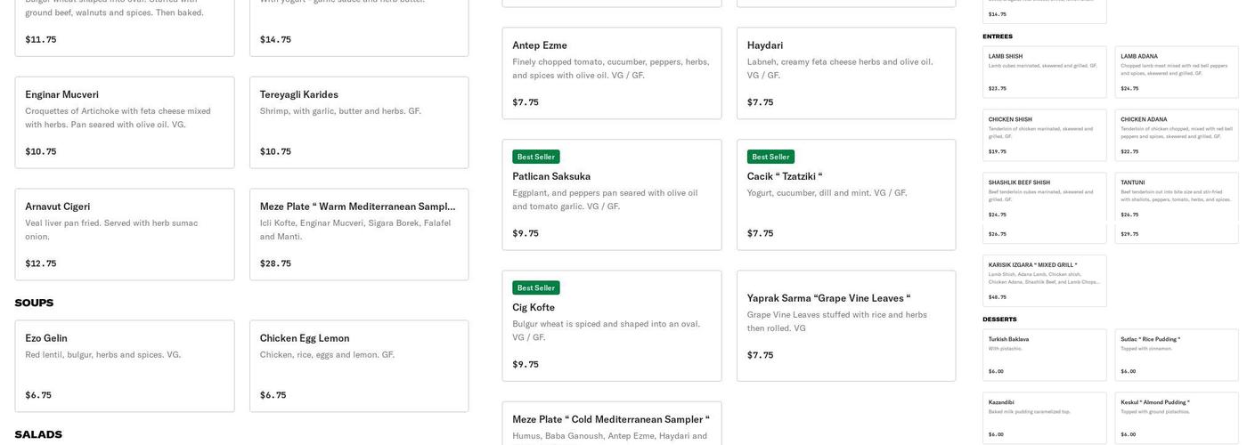Open the Yaprak Sarma Grape Vine Leaves item
1247x445 pixels.
[846, 326]
